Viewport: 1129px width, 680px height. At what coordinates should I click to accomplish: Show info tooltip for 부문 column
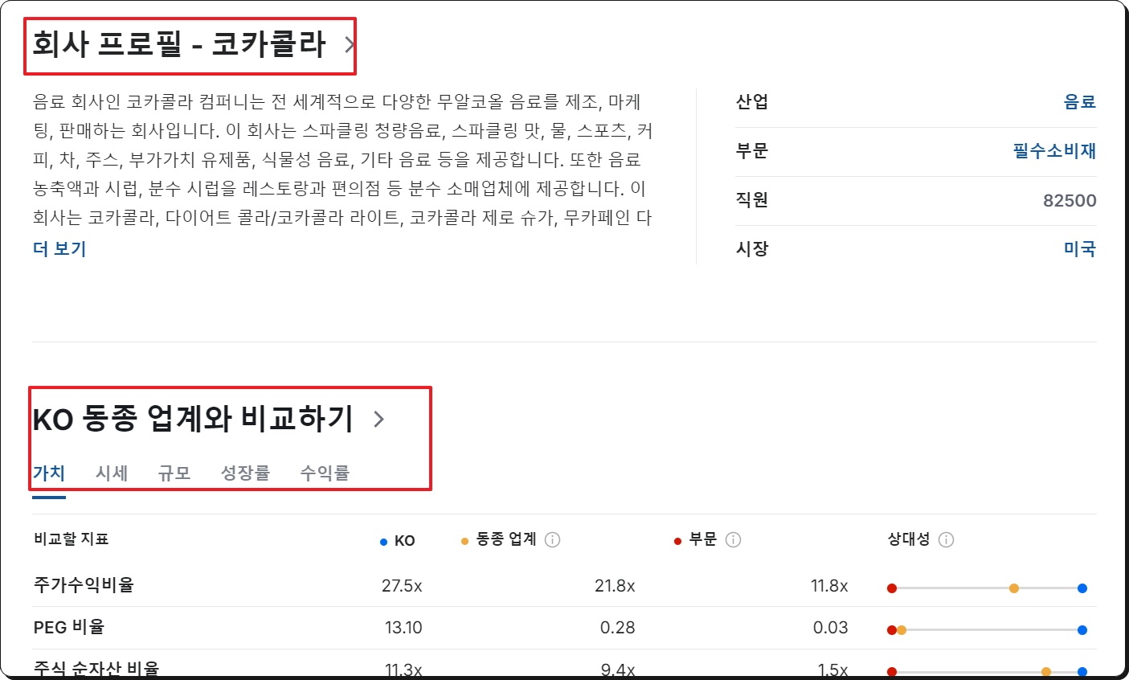733,540
